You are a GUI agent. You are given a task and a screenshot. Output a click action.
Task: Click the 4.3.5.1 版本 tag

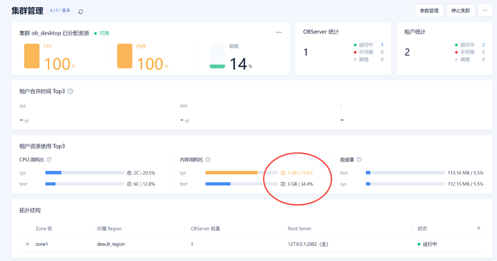pos(60,11)
